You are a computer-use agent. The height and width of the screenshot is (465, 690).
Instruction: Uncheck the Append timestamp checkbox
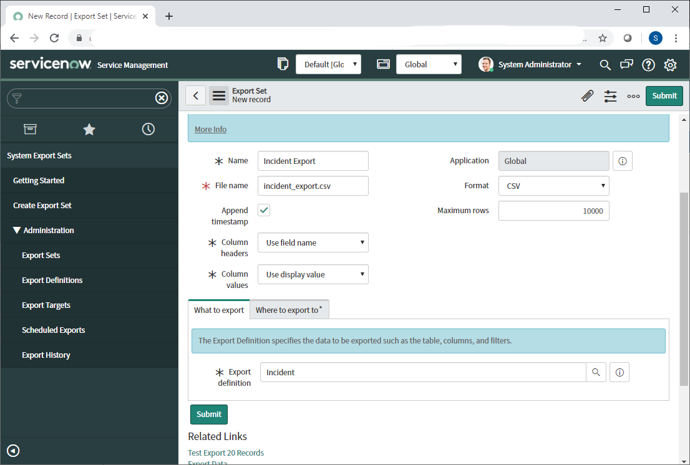(264, 210)
